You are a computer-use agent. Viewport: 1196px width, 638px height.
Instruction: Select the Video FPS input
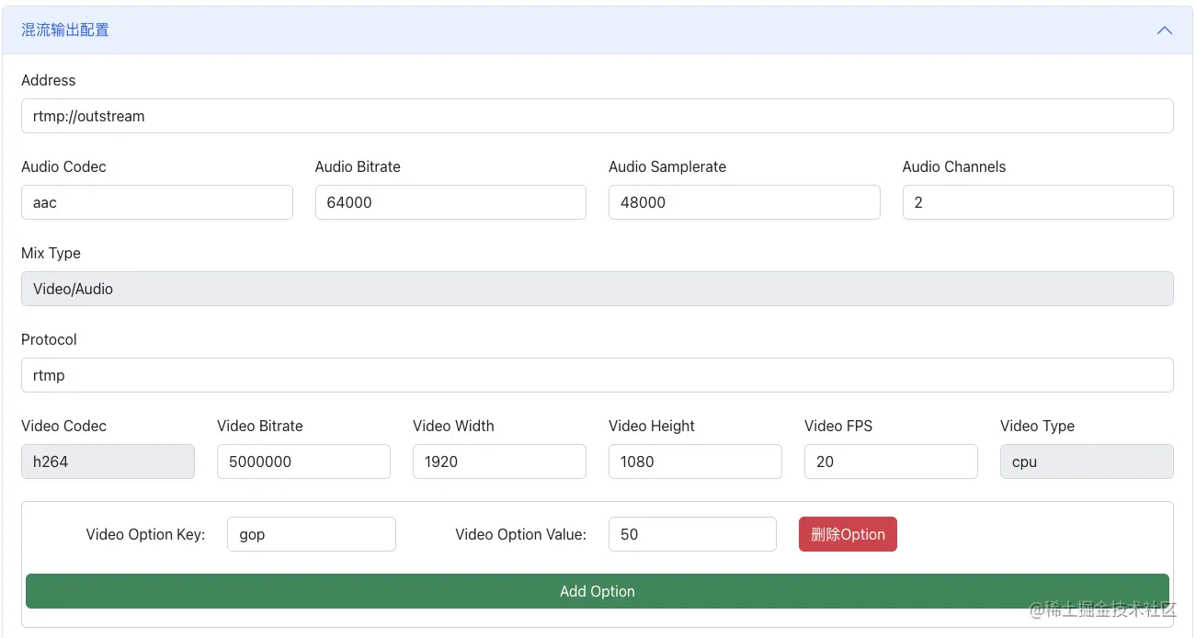[x=891, y=461]
